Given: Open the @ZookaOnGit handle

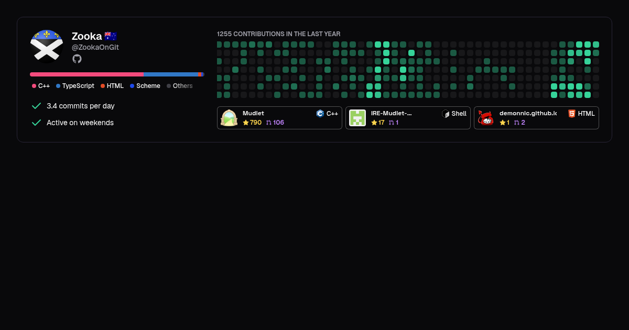Looking at the screenshot, I should pyautogui.click(x=95, y=47).
